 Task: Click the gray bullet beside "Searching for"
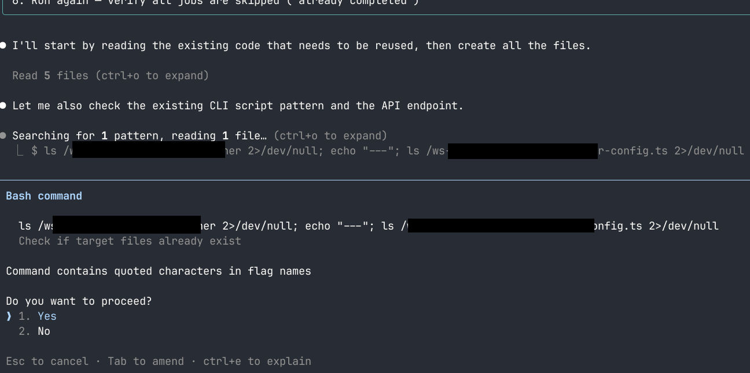tap(3, 136)
